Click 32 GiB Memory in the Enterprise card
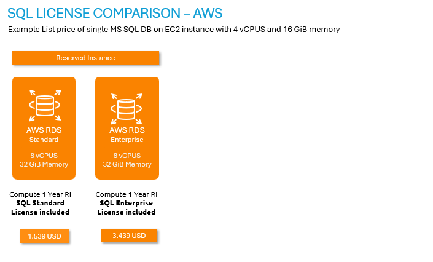 click(127, 164)
